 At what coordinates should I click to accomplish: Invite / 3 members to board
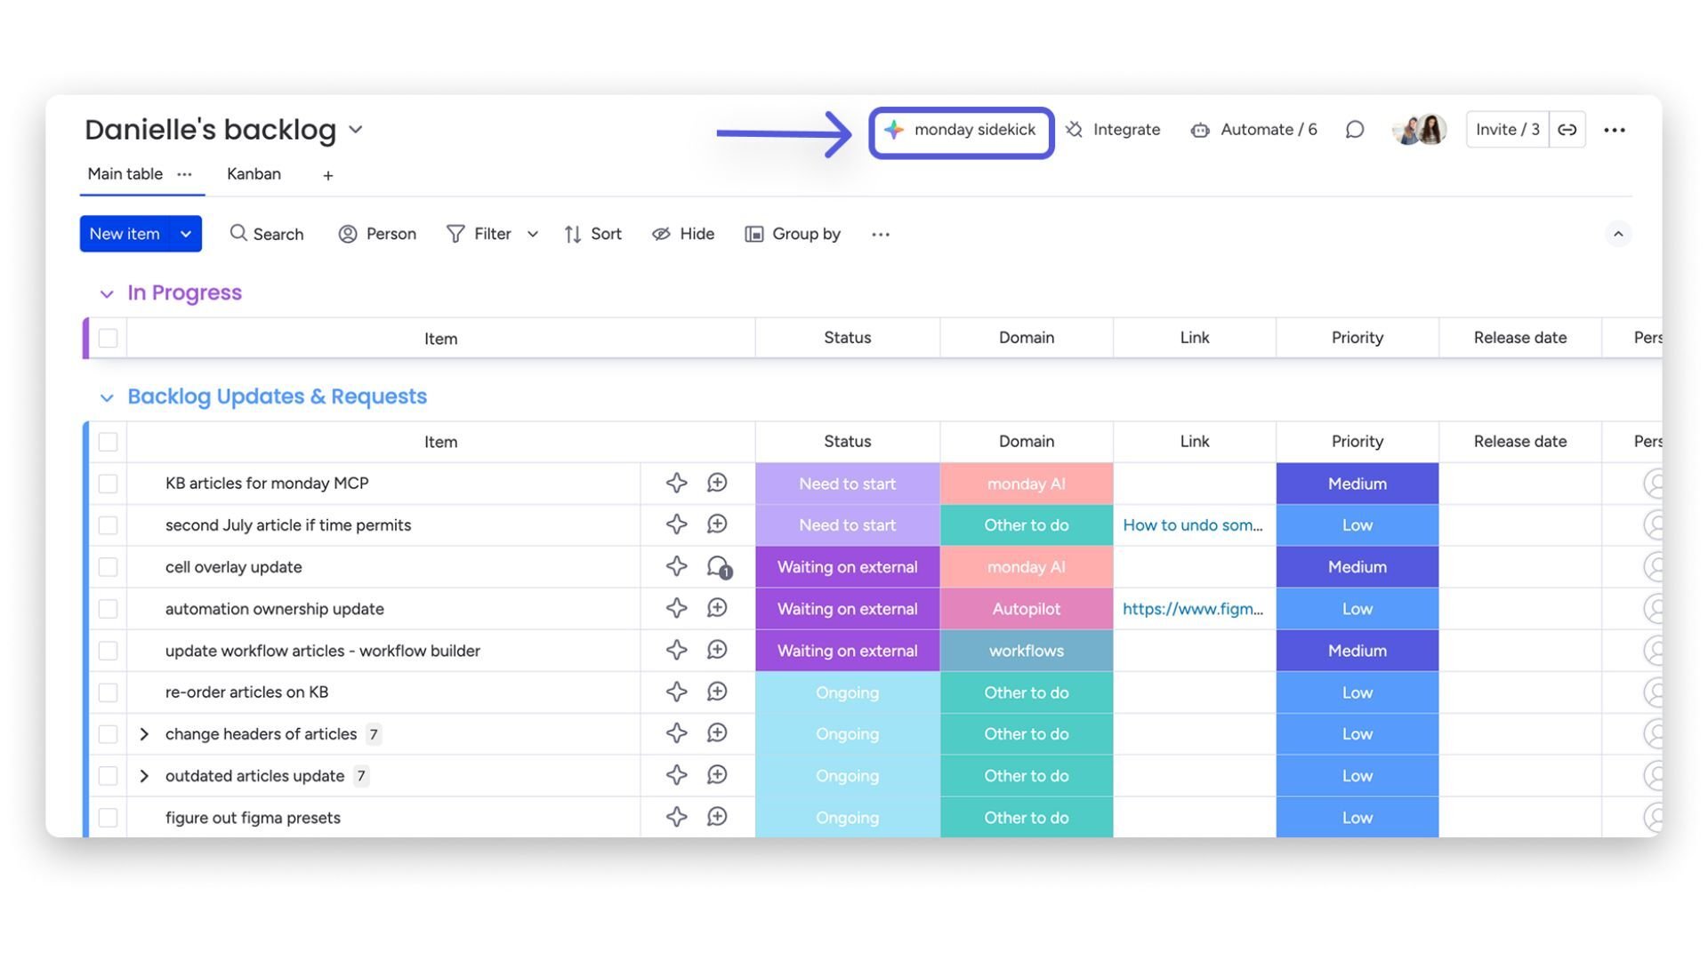pyautogui.click(x=1507, y=130)
